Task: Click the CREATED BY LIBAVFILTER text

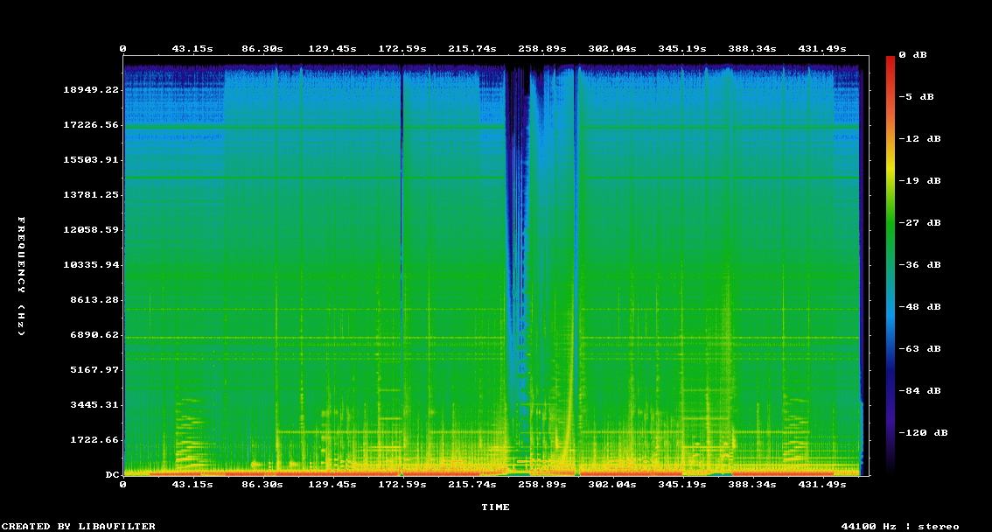Action: pyautogui.click(x=79, y=526)
